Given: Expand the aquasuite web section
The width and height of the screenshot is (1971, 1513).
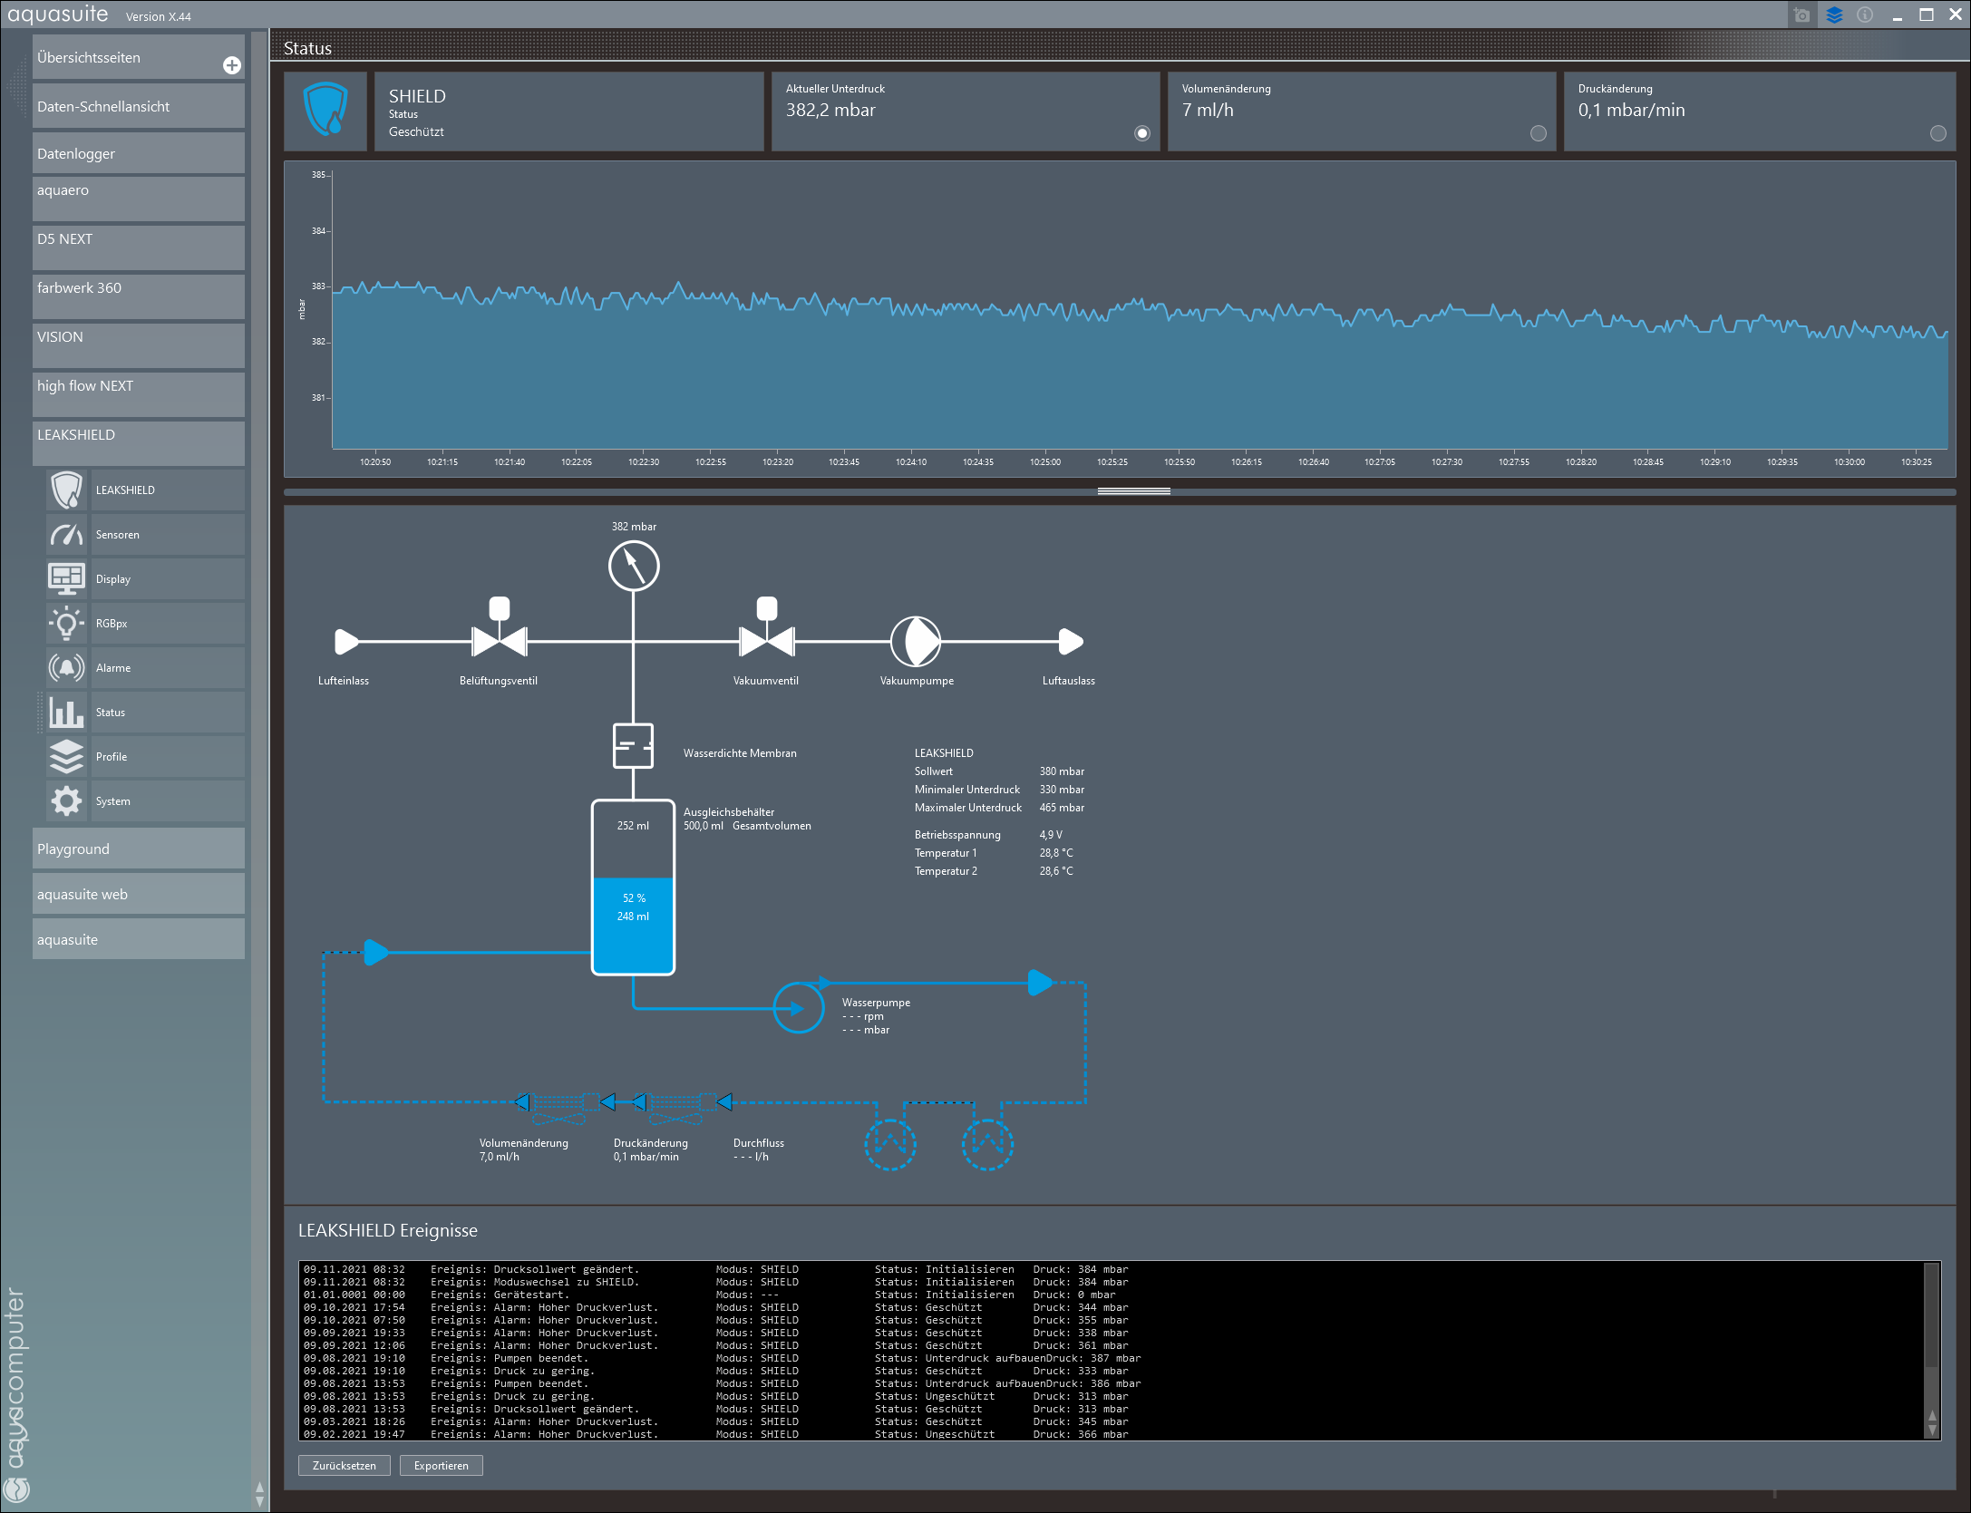Looking at the screenshot, I should point(139,894).
